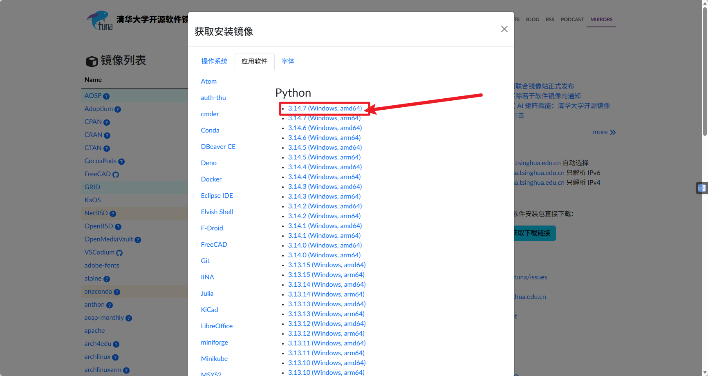Select KiCad in the software list
This screenshot has width=708, height=376.
(210, 310)
